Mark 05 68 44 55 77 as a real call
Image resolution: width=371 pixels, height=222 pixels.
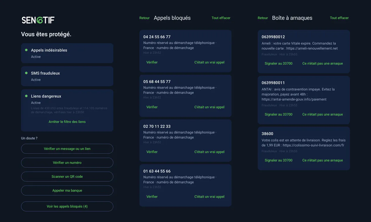coord(209,107)
